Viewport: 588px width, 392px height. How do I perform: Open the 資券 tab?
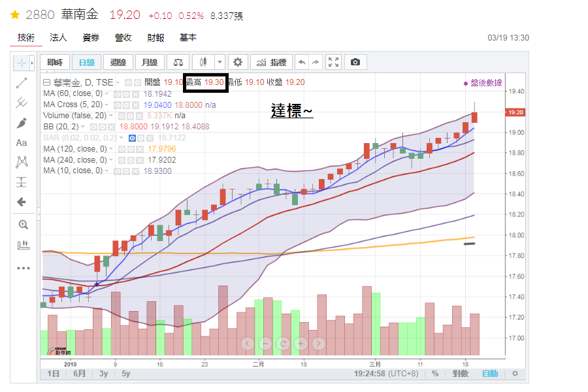[91, 37]
